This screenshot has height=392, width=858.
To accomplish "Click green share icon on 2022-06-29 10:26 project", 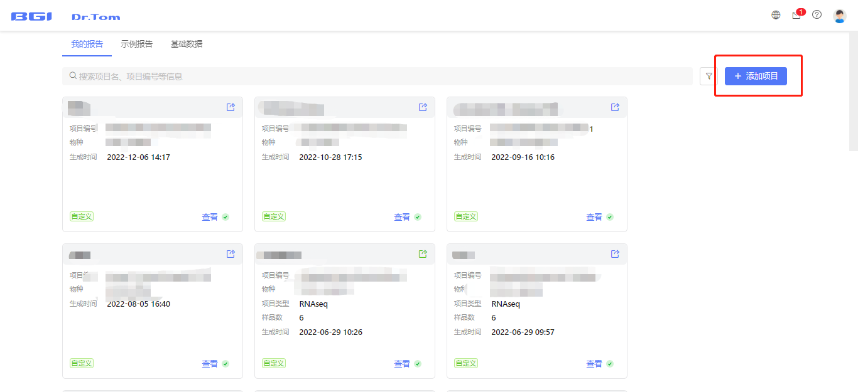I will [423, 254].
